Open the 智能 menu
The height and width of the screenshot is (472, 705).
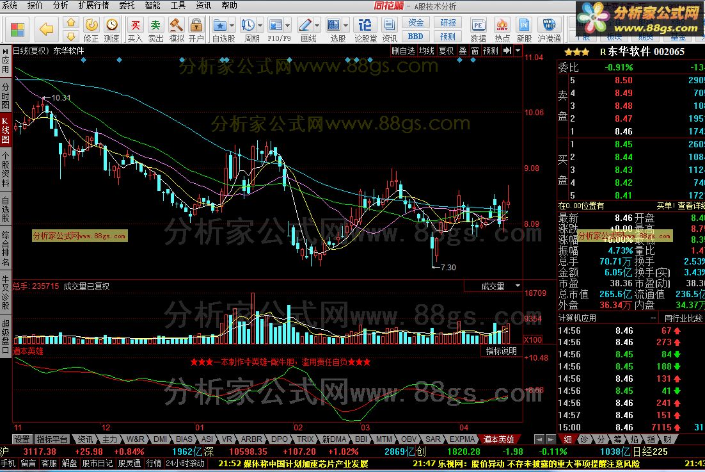[152, 5]
